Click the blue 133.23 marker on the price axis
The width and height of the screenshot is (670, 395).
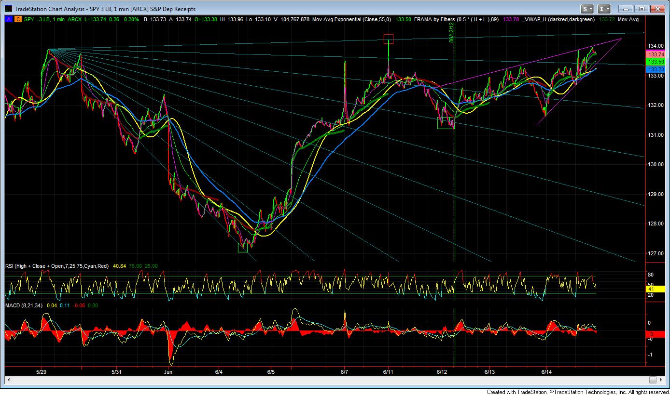[x=656, y=69]
